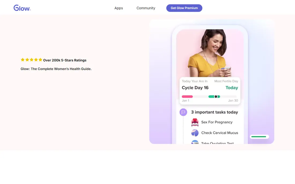The width and height of the screenshot is (295, 184).
Task: Click the dark marker on the cycle bar
Action: tap(216, 97)
